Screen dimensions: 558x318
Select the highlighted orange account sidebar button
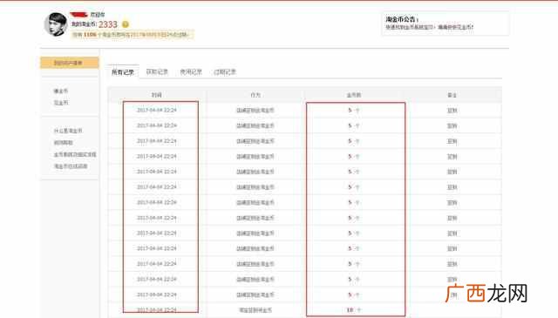coord(70,63)
